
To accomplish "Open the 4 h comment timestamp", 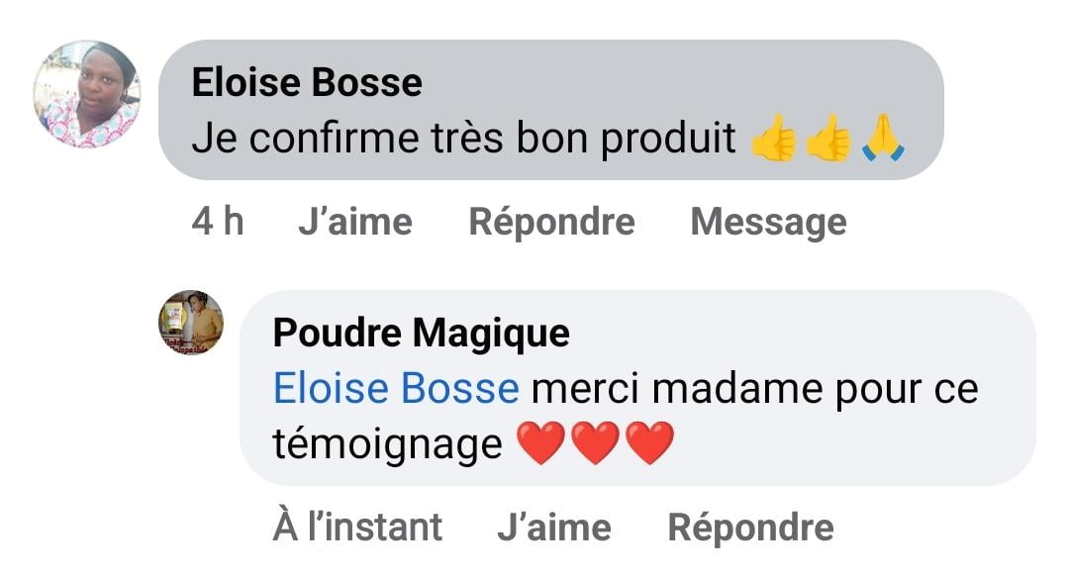I will pos(218,222).
